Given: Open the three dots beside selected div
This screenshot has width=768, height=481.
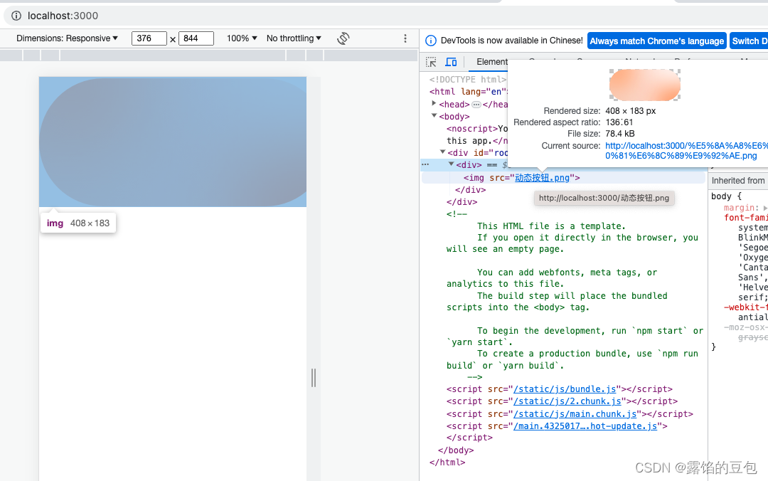Looking at the screenshot, I should [425, 165].
